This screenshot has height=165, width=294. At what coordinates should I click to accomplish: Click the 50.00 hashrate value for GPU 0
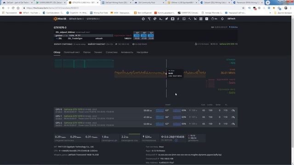click(147, 110)
